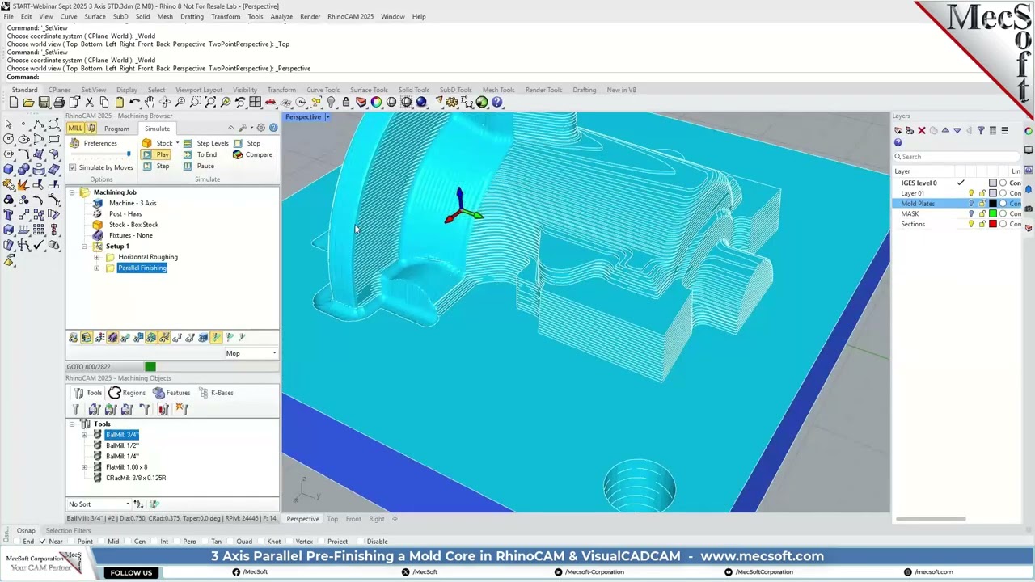The width and height of the screenshot is (1035, 582).
Task: Expand the FlatMill 1.00 x 8 tool node
Action: click(x=84, y=467)
